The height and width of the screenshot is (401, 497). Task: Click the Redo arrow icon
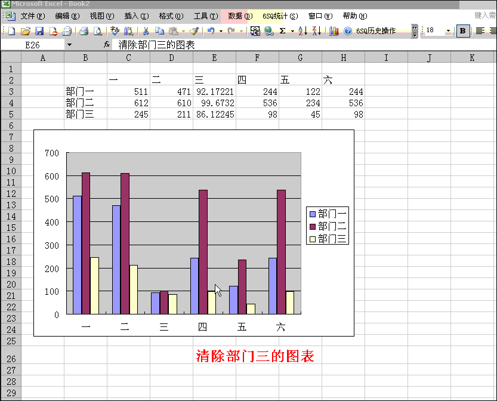click(231, 31)
